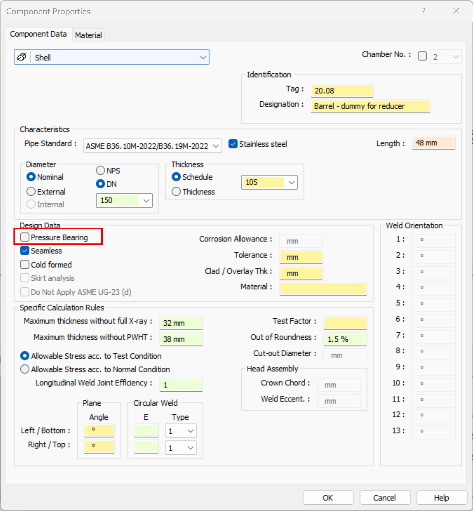The width and height of the screenshot is (473, 511).
Task: Close the Component Properties dialog
Action: (456, 11)
